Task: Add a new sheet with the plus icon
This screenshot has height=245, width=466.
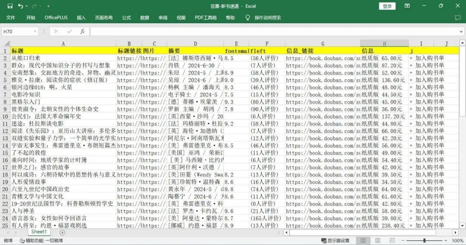Action: [x=62, y=232]
